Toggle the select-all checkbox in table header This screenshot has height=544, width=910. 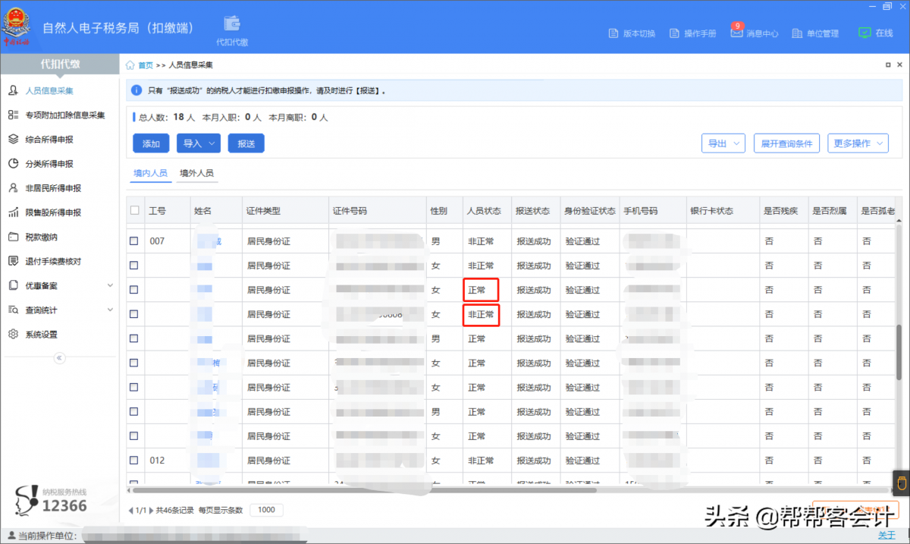tap(135, 210)
